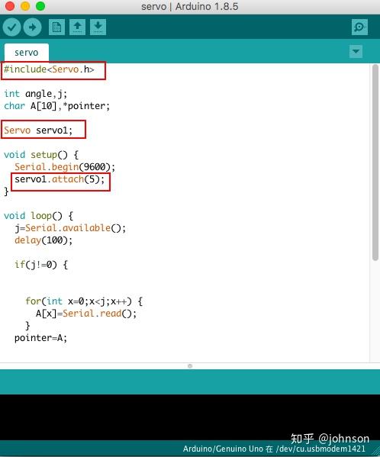Click the Upload arrow button
The height and width of the screenshot is (457, 380).
pos(32,27)
